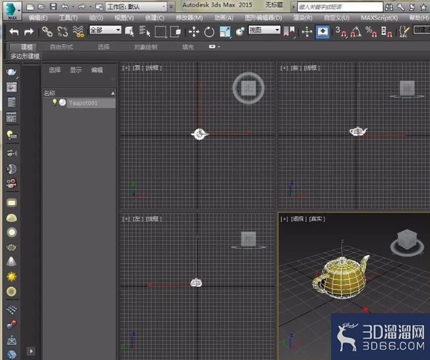Toggle the Percent Snap button

pos(371,32)
